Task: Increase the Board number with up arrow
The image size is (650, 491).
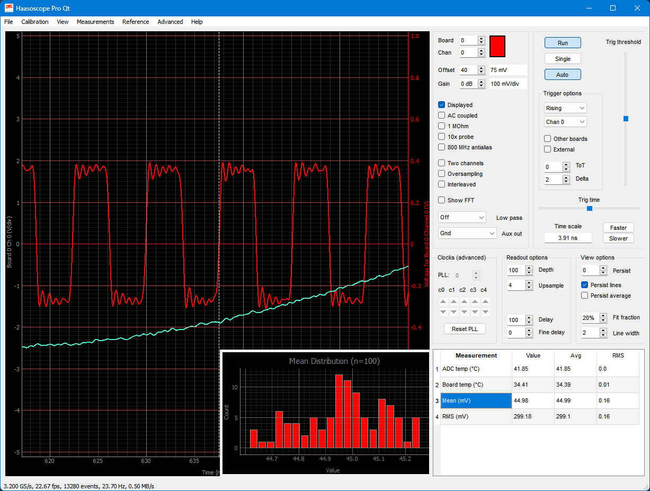Action: click(481, 38)
